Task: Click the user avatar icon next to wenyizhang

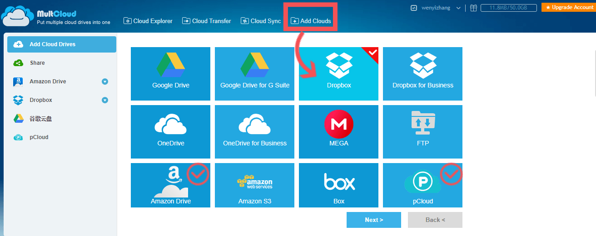Action: (414, 8)
